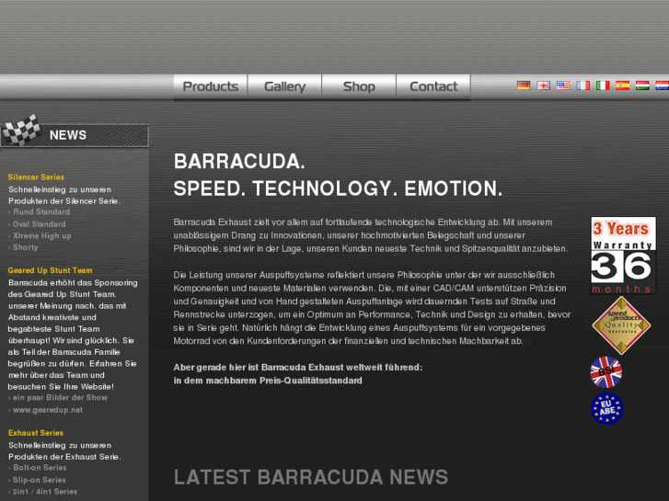Follow the Rund Standard link
This screenshot has width=669, height=501.
(x=41, y=212)
